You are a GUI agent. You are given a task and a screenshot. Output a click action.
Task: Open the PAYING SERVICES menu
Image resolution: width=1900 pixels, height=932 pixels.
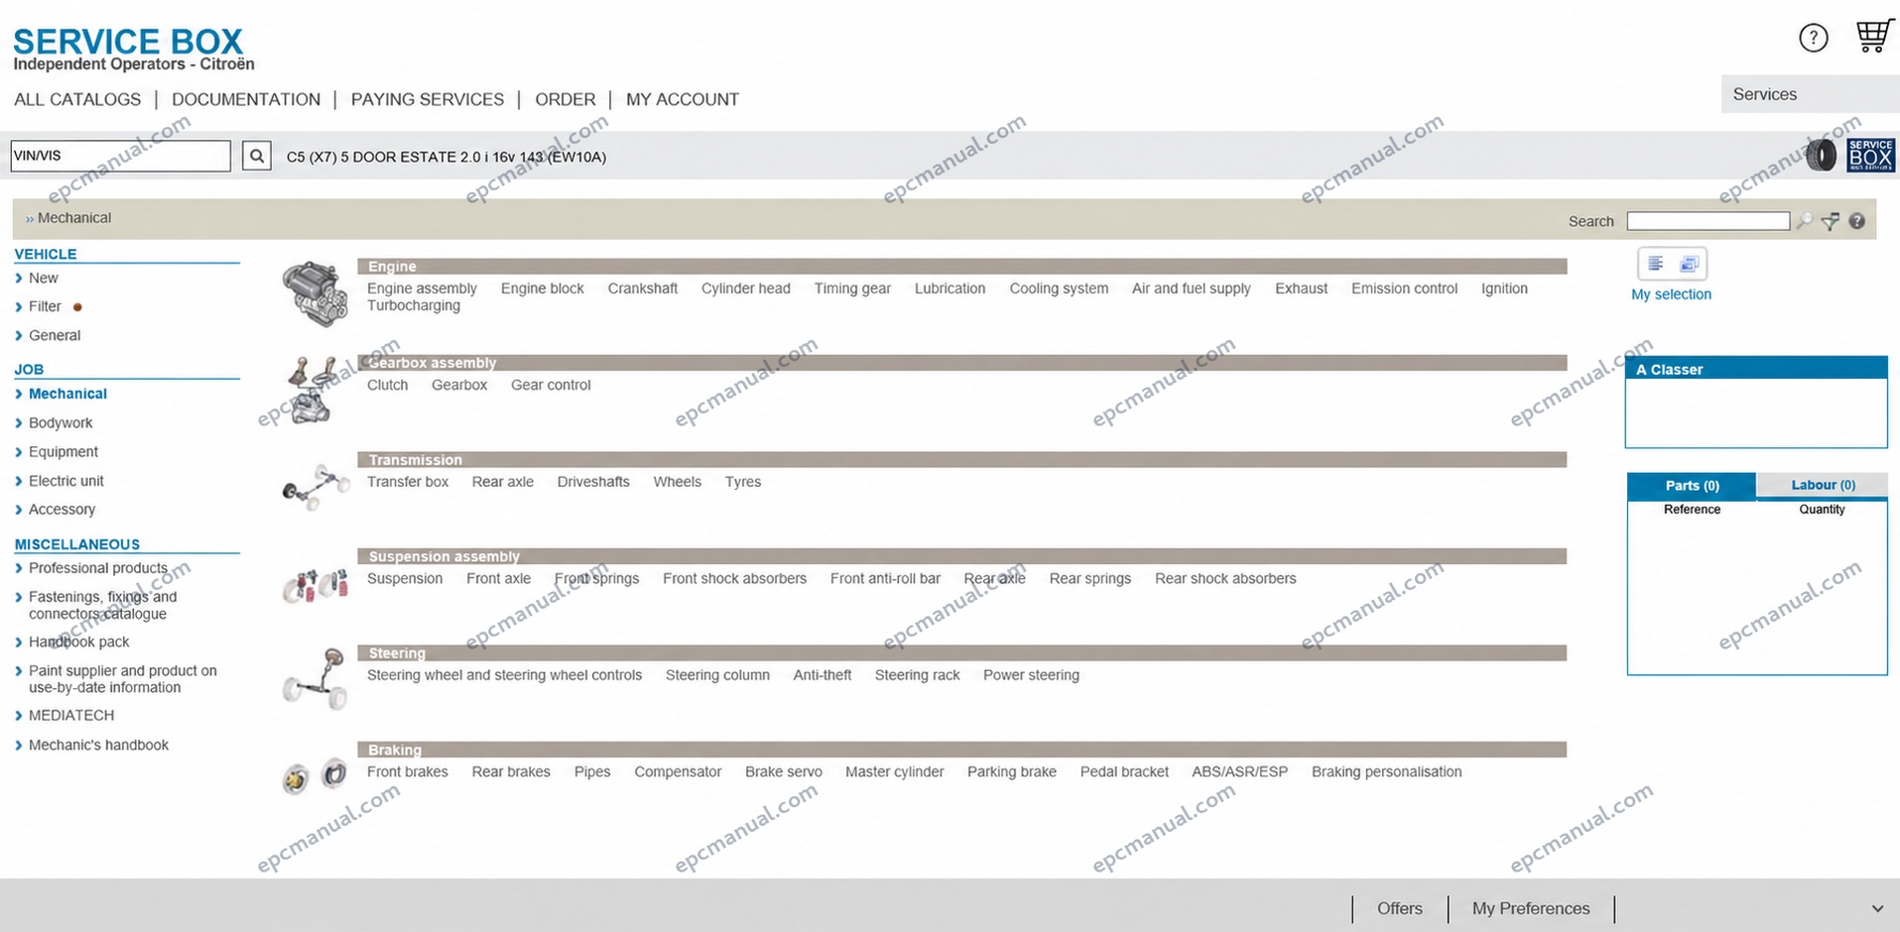point(428,99)
